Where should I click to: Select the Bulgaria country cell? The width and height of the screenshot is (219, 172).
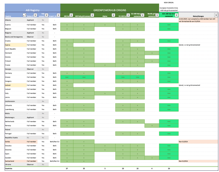(16, 33)
